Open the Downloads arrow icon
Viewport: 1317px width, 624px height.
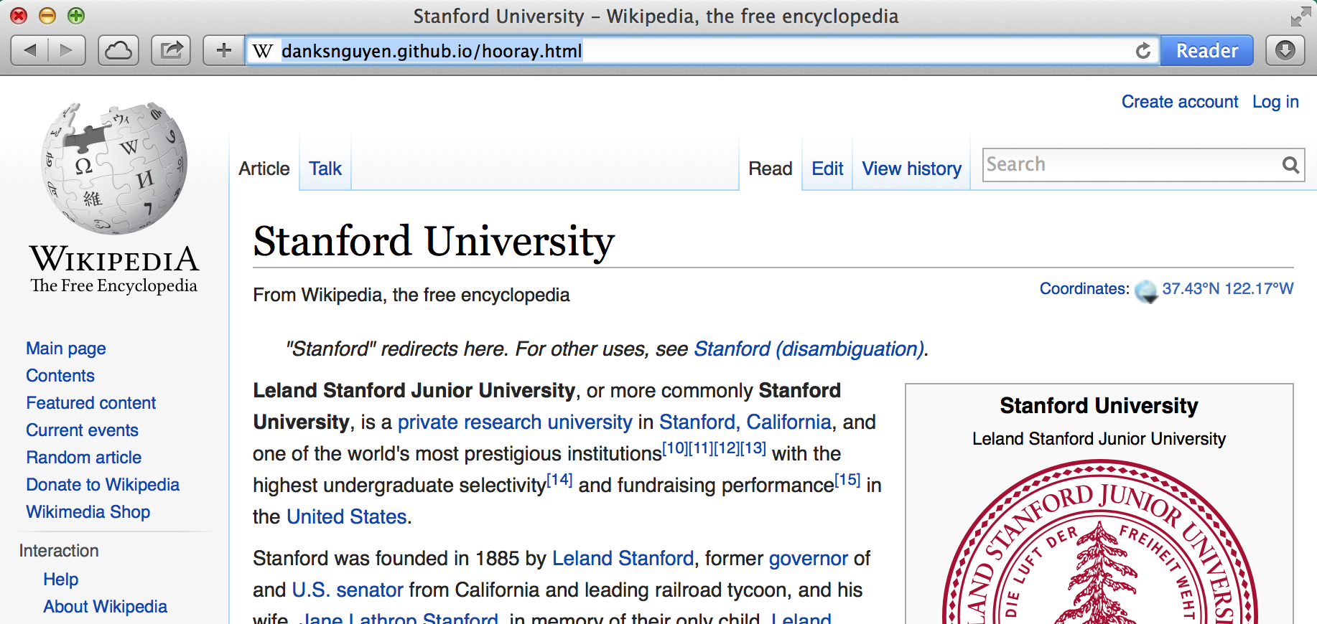(x=1285, y=51)
